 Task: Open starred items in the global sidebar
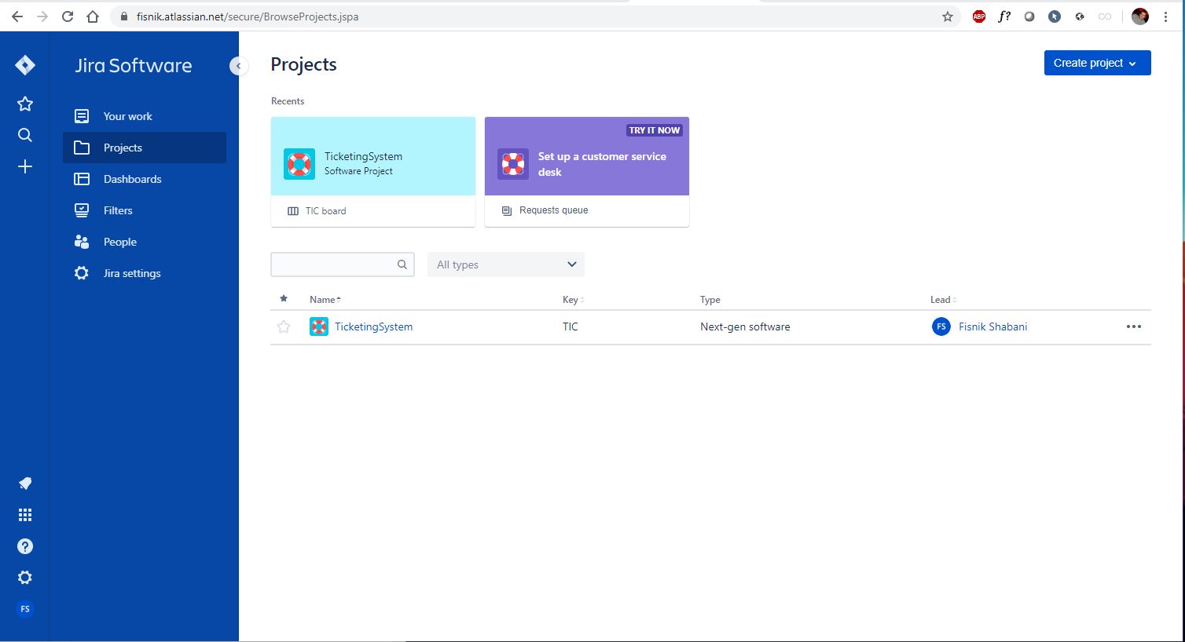25,104
